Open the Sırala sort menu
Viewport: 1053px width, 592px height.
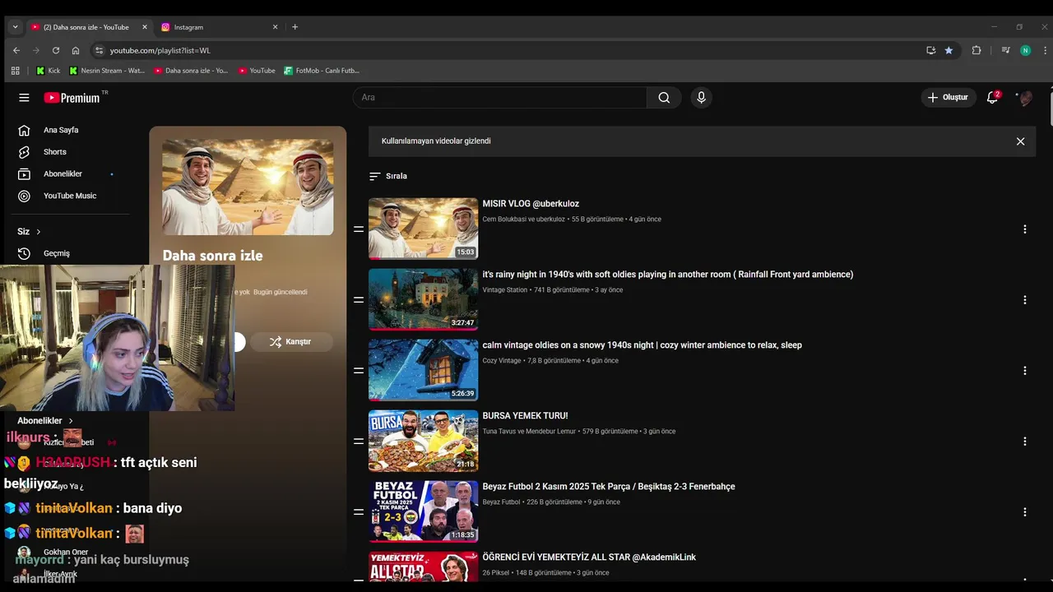click(388, 176)
